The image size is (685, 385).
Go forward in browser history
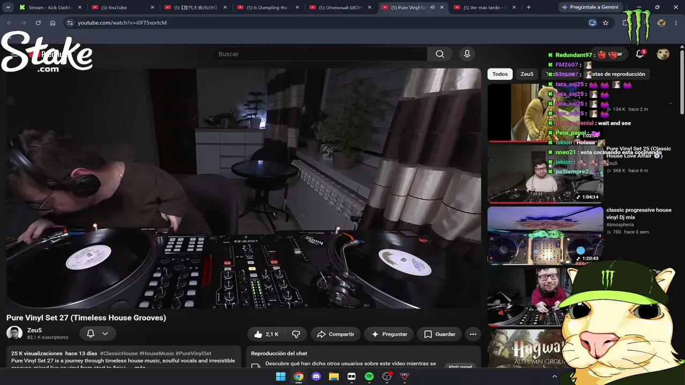click(24, 23)
